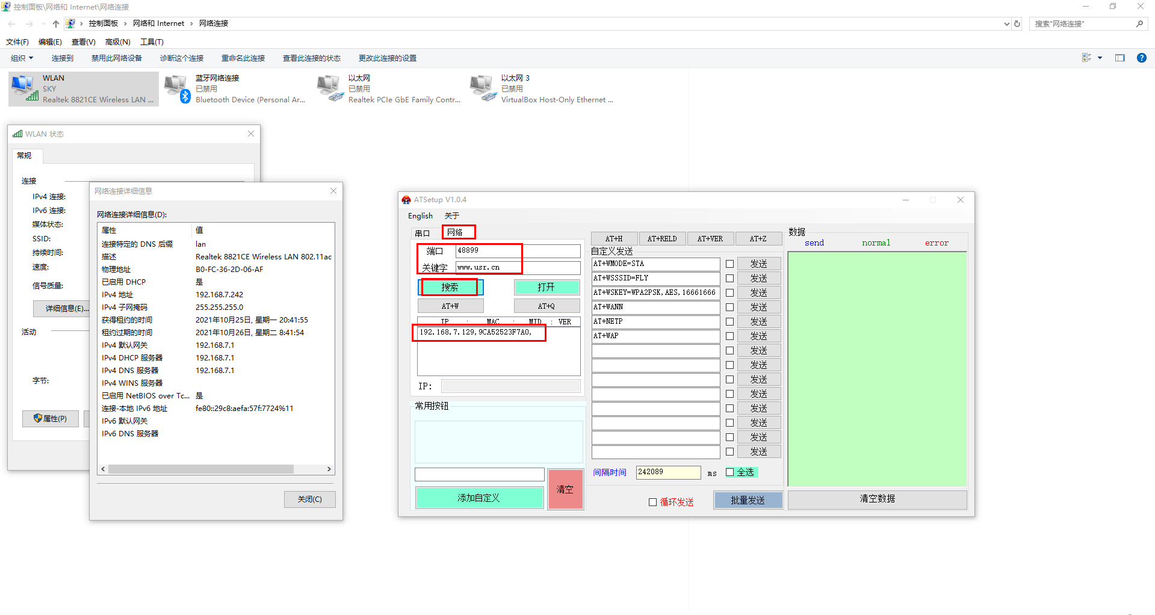Tick the 全选 checkbox
The image size is (1155, 615).
point(729,472)
